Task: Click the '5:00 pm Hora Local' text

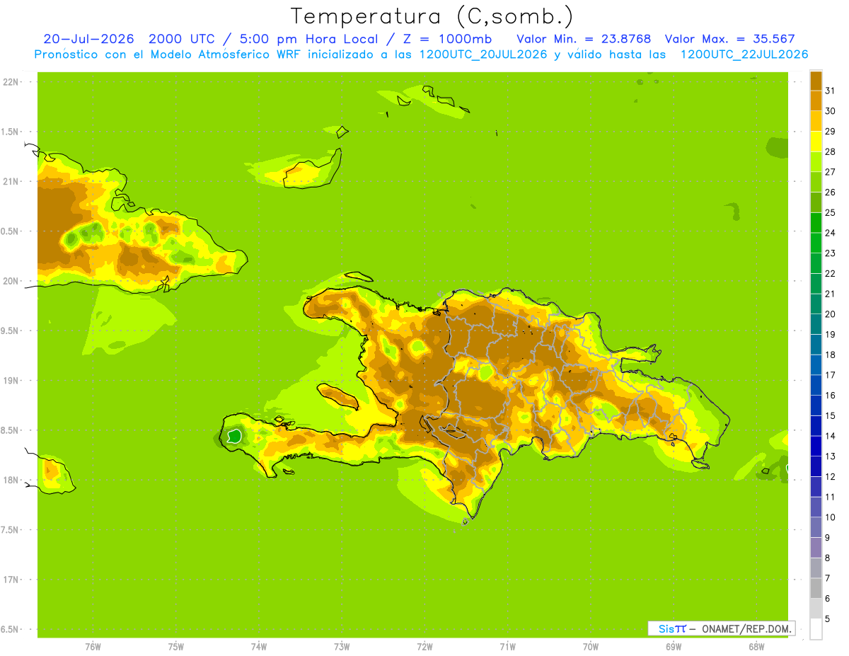Action: (309, 39)
